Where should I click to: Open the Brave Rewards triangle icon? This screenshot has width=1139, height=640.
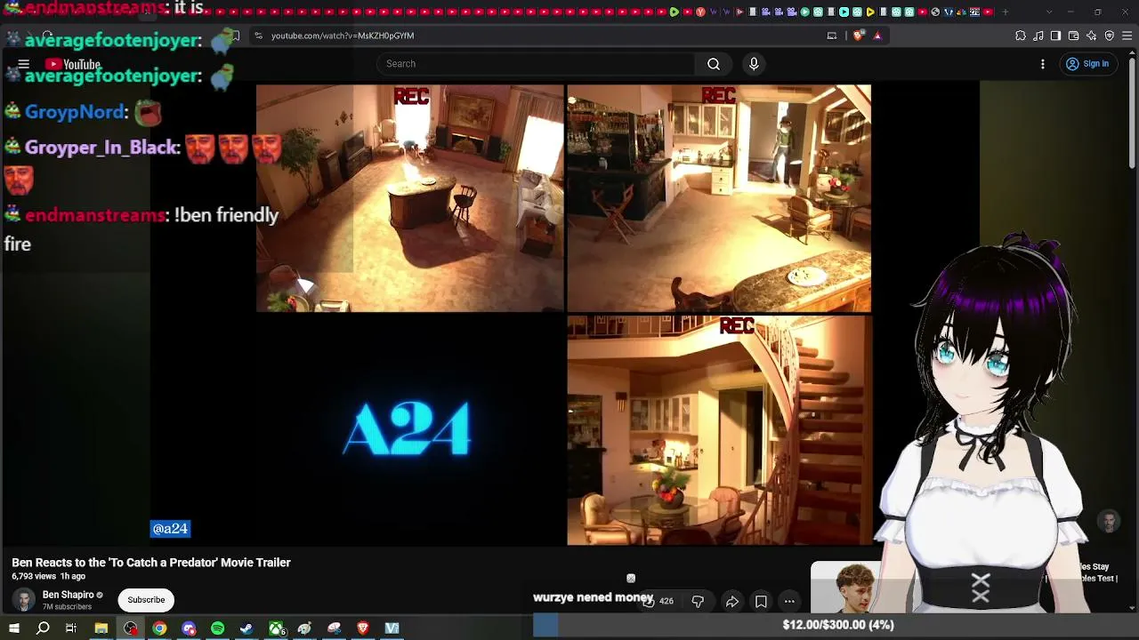click(x=877, y=36)
